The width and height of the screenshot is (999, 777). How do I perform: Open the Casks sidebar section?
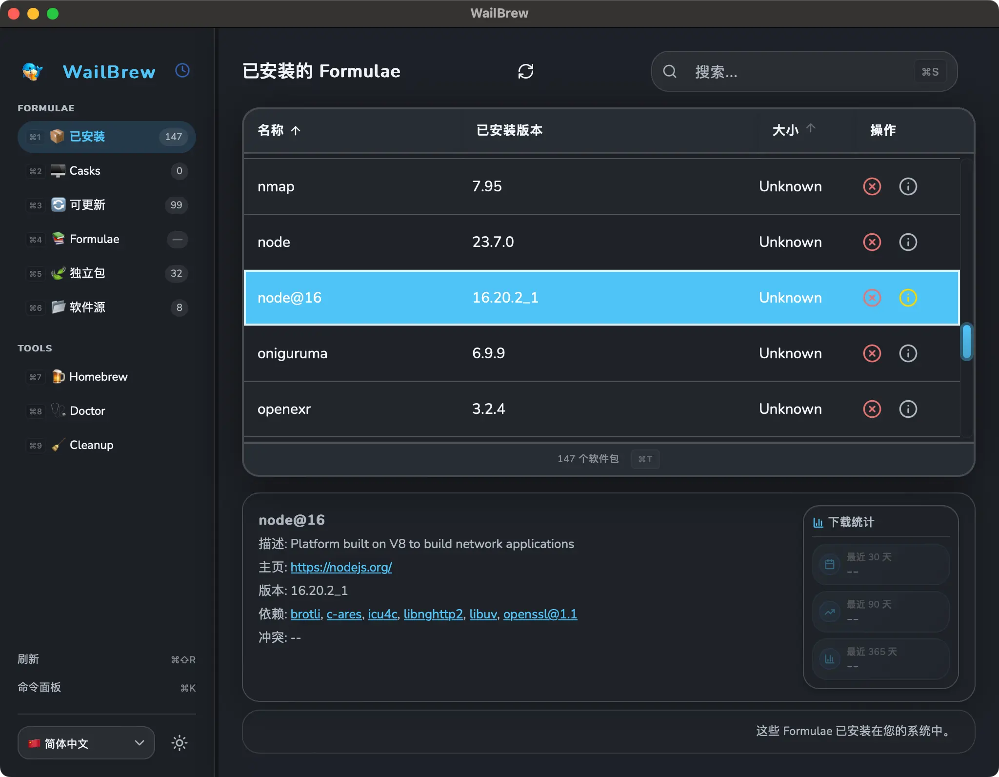point(107,171)
